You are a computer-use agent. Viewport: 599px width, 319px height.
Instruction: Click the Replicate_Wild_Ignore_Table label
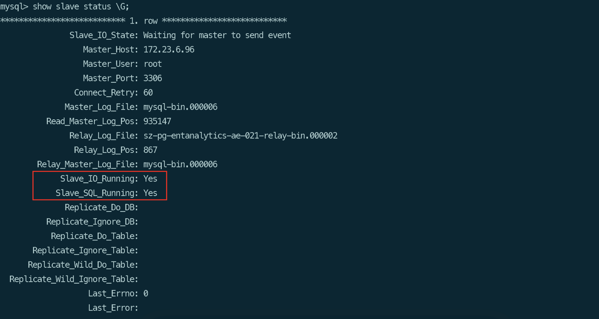(74, 279)
